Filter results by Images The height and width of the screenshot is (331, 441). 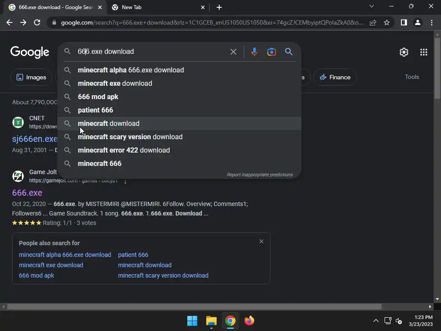pyautogui.click(x=31, y=77)
